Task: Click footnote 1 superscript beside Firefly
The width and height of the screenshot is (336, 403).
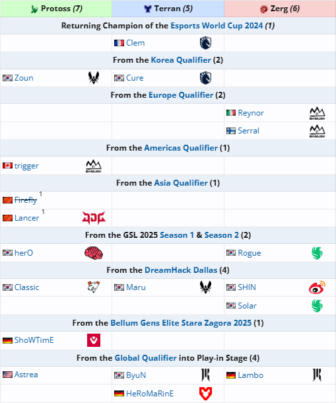Action: [x=40, y=194]
